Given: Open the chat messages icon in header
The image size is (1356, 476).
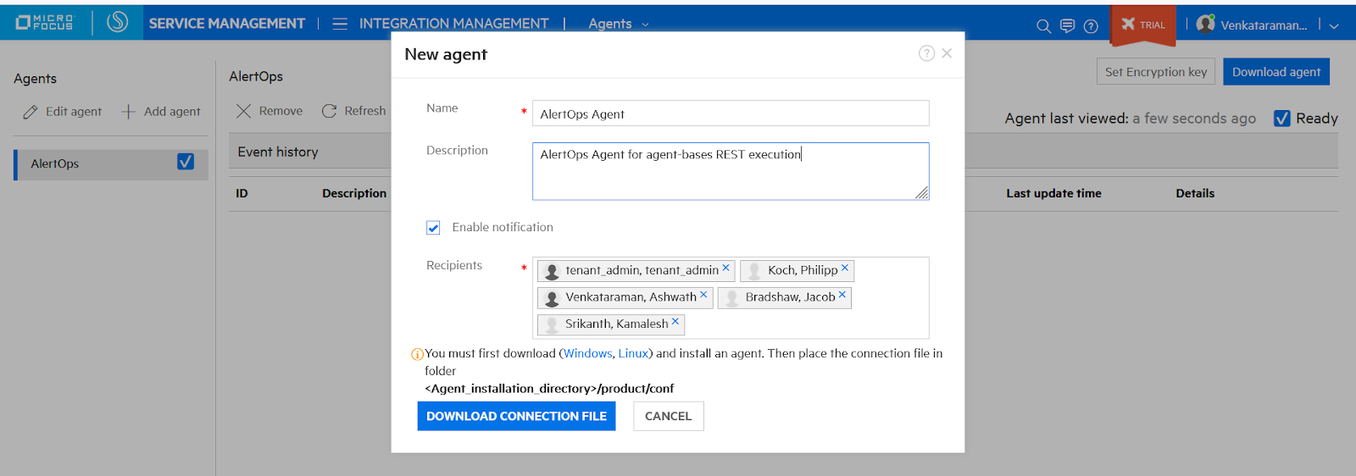Looking at the screenshot, I should (x=1067, y=26).
